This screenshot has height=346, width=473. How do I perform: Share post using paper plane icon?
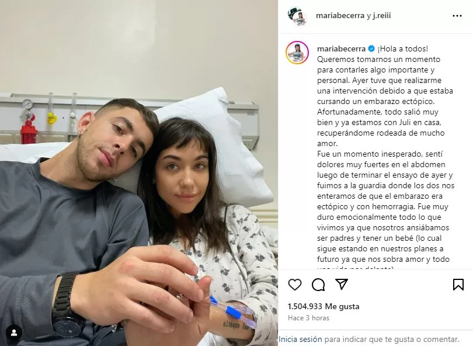342,284
